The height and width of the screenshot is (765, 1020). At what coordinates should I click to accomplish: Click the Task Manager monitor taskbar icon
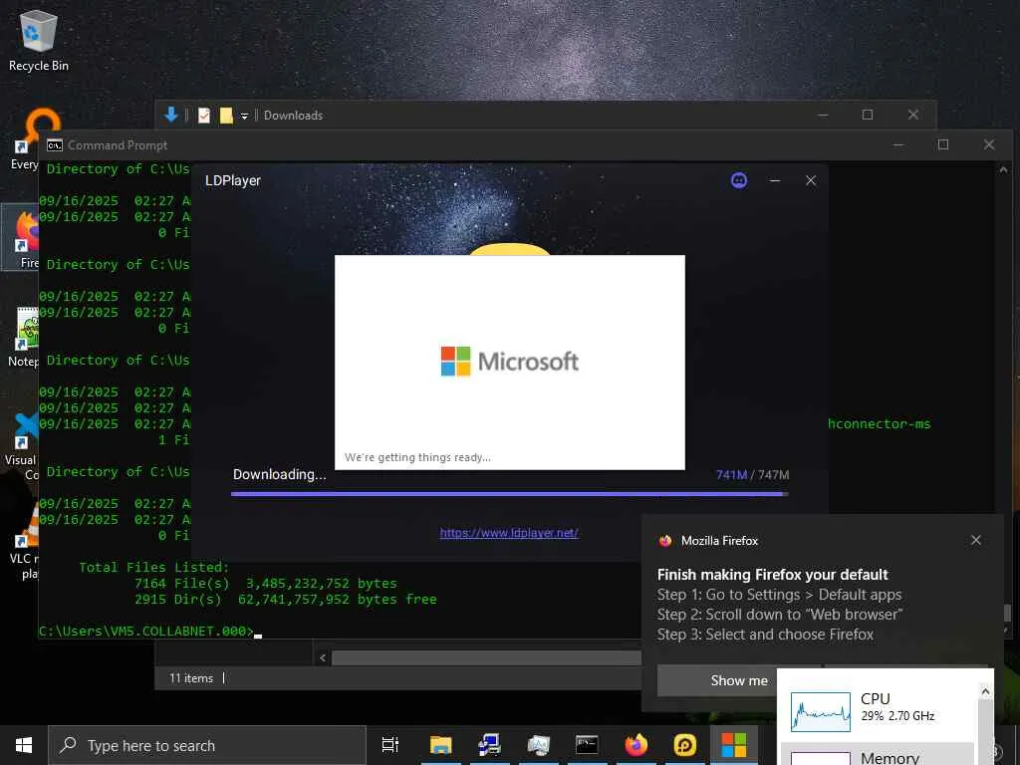[539, 745]
